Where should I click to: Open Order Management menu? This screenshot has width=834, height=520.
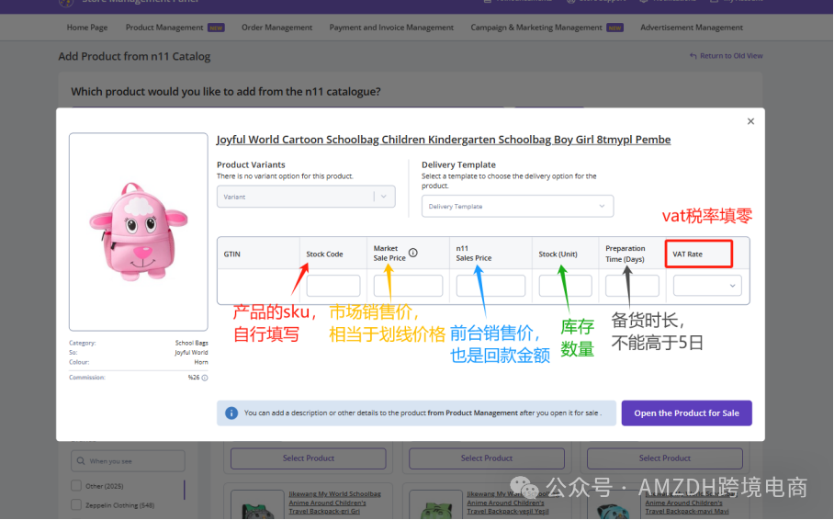coord(276,28)
